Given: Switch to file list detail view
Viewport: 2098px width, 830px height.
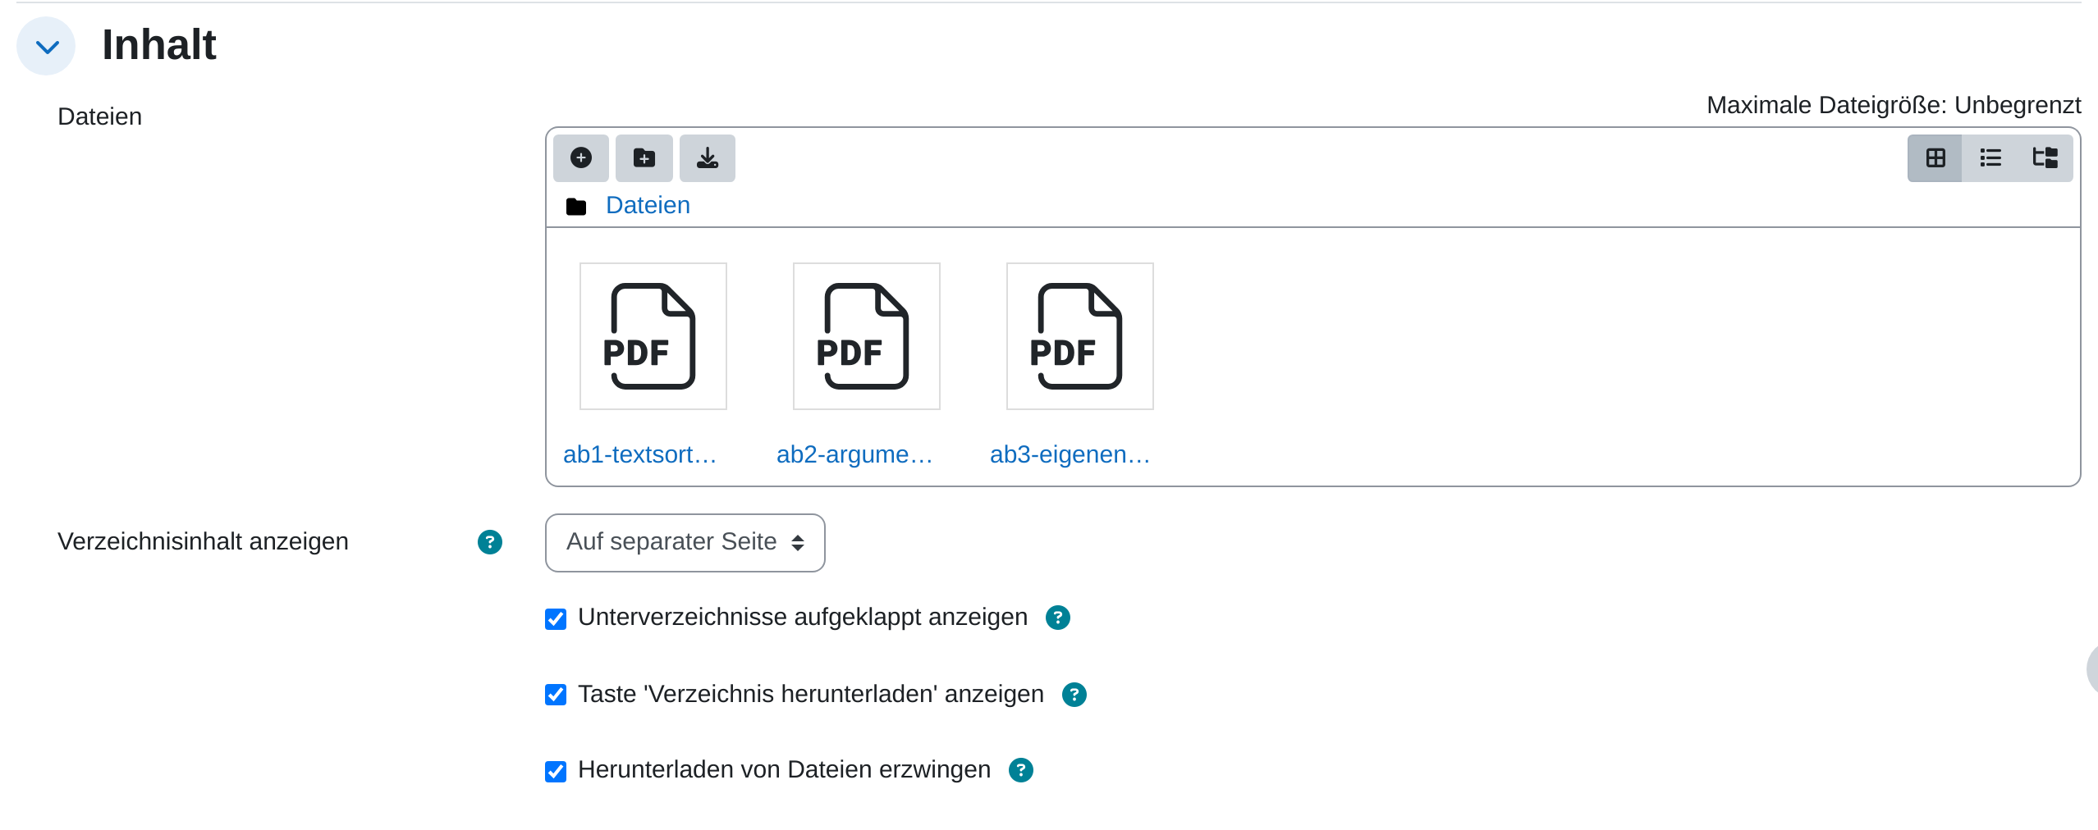Looking at the screenshot, I should click(x=1990, y=158).
